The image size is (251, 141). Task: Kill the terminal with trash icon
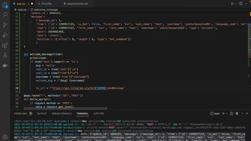(237, 114)
